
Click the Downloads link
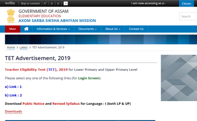coord(13,112)
